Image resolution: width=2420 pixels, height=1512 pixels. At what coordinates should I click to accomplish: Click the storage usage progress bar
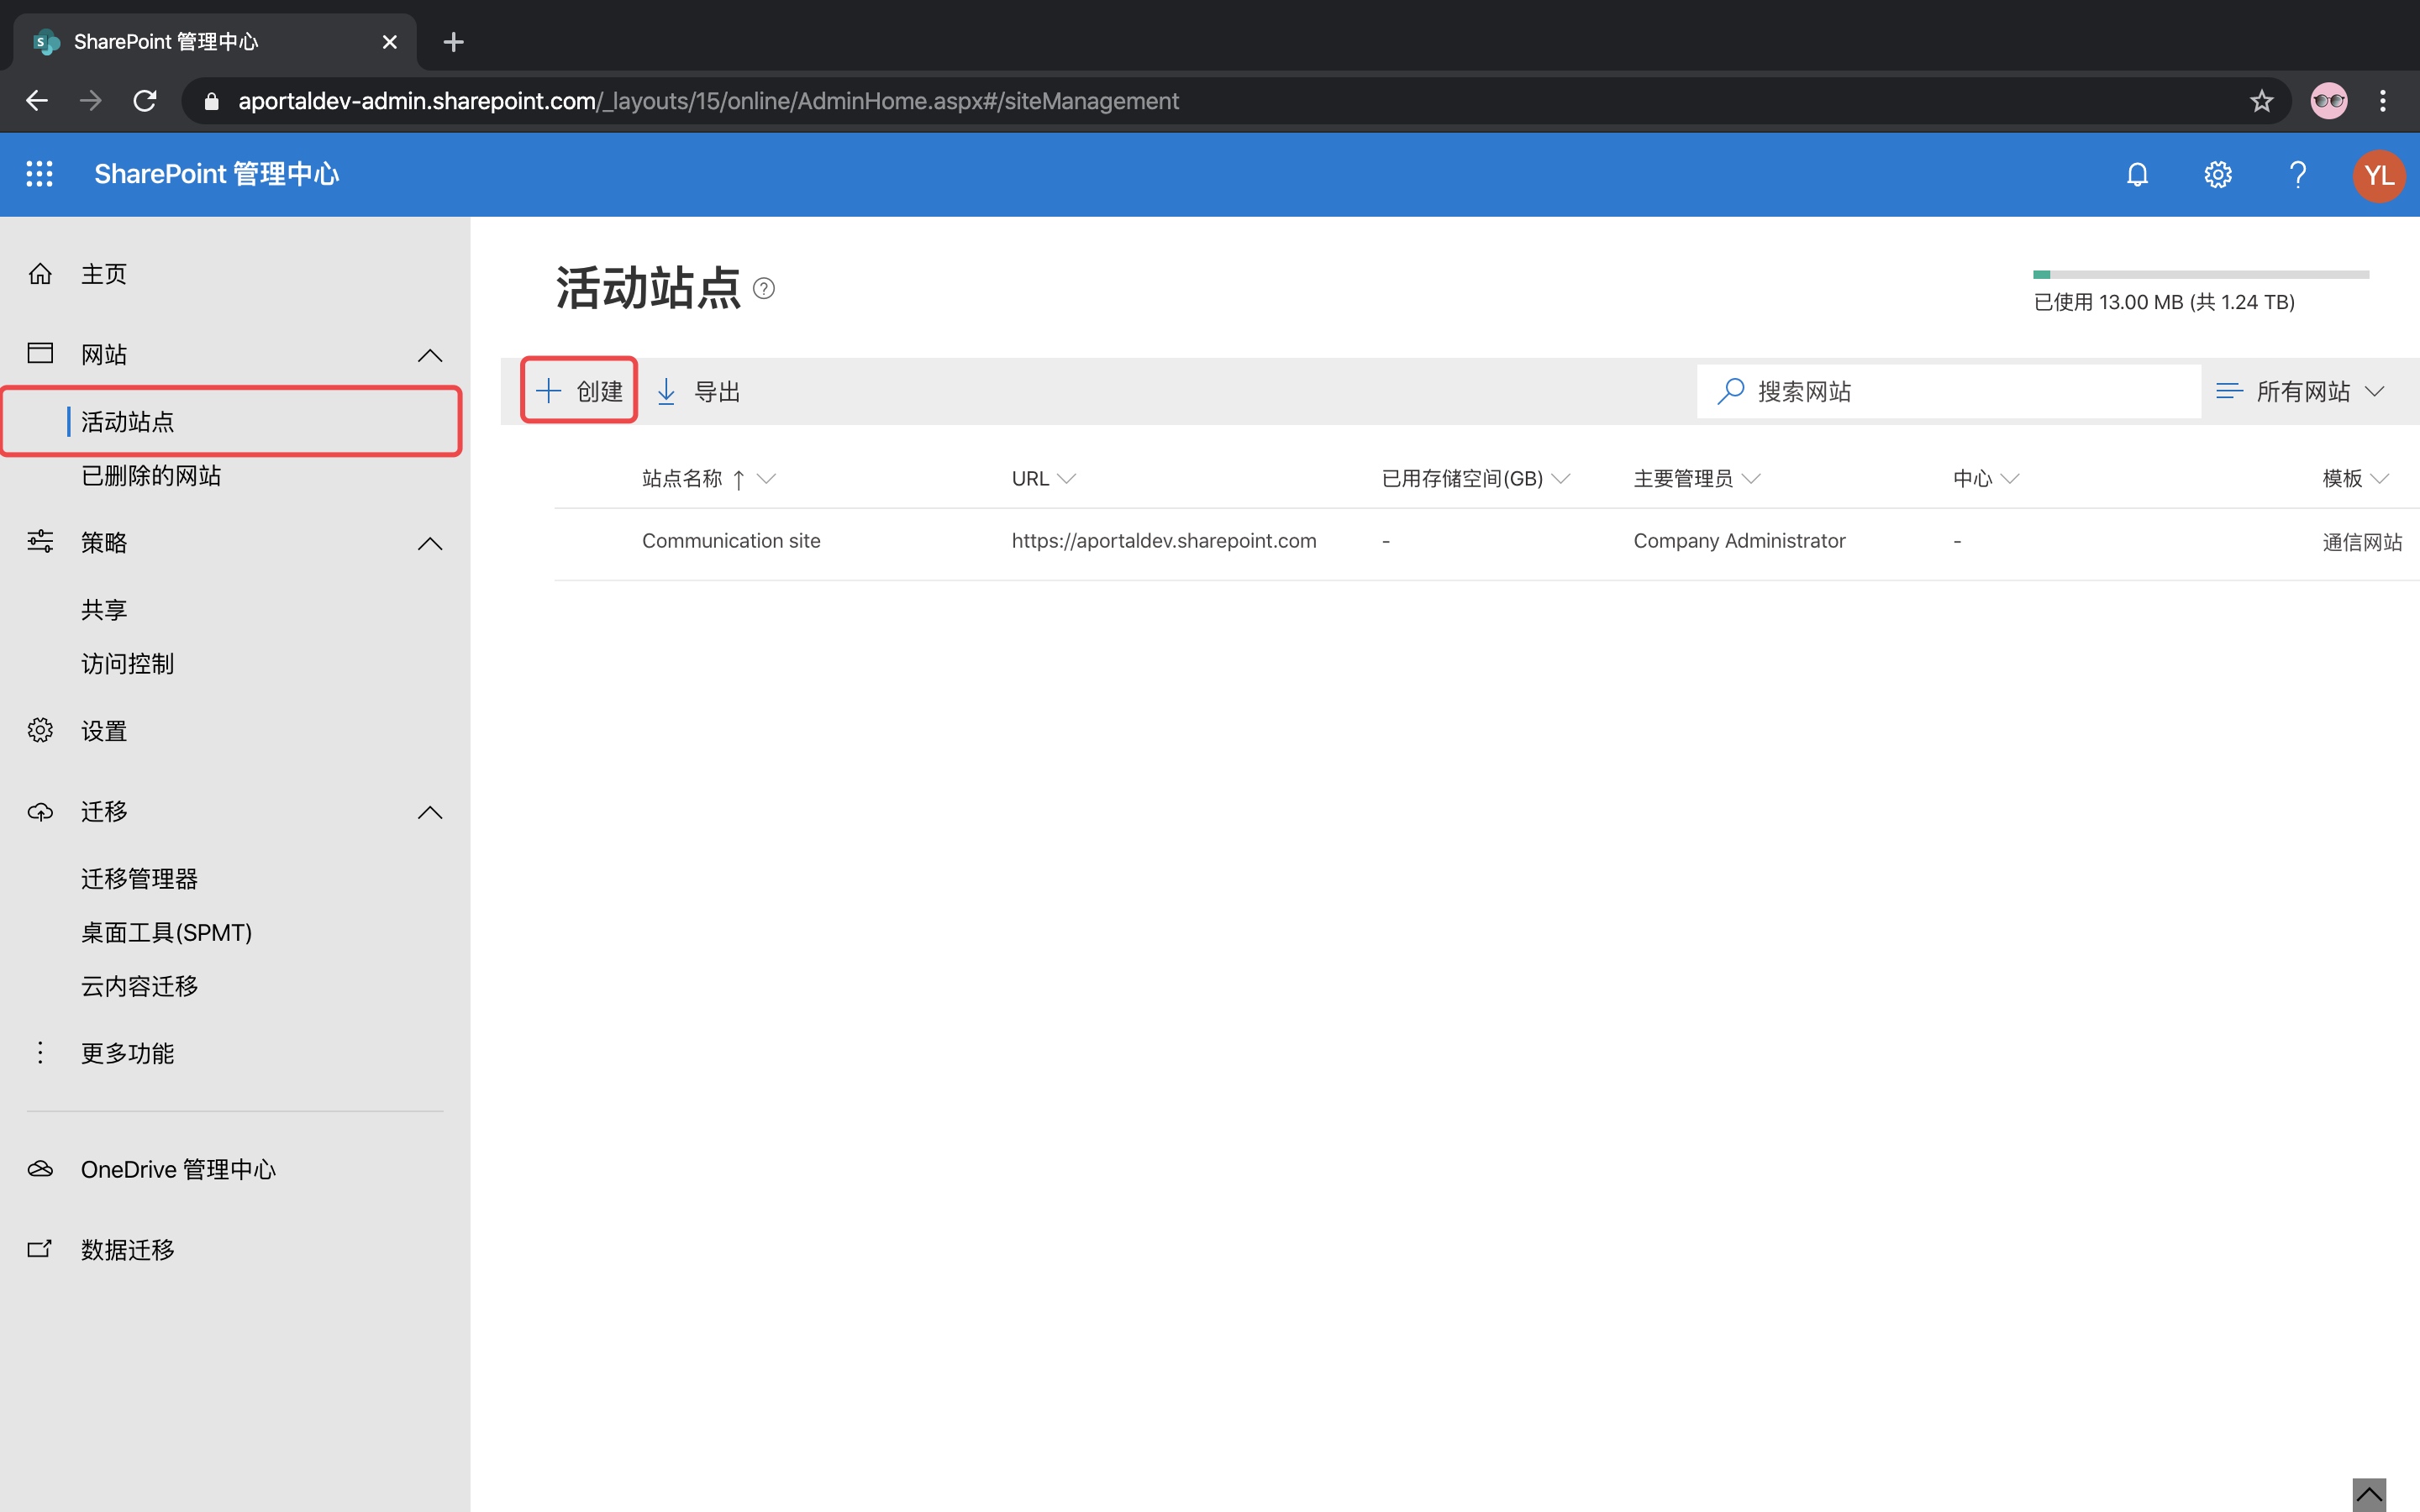pos(2201,274)
